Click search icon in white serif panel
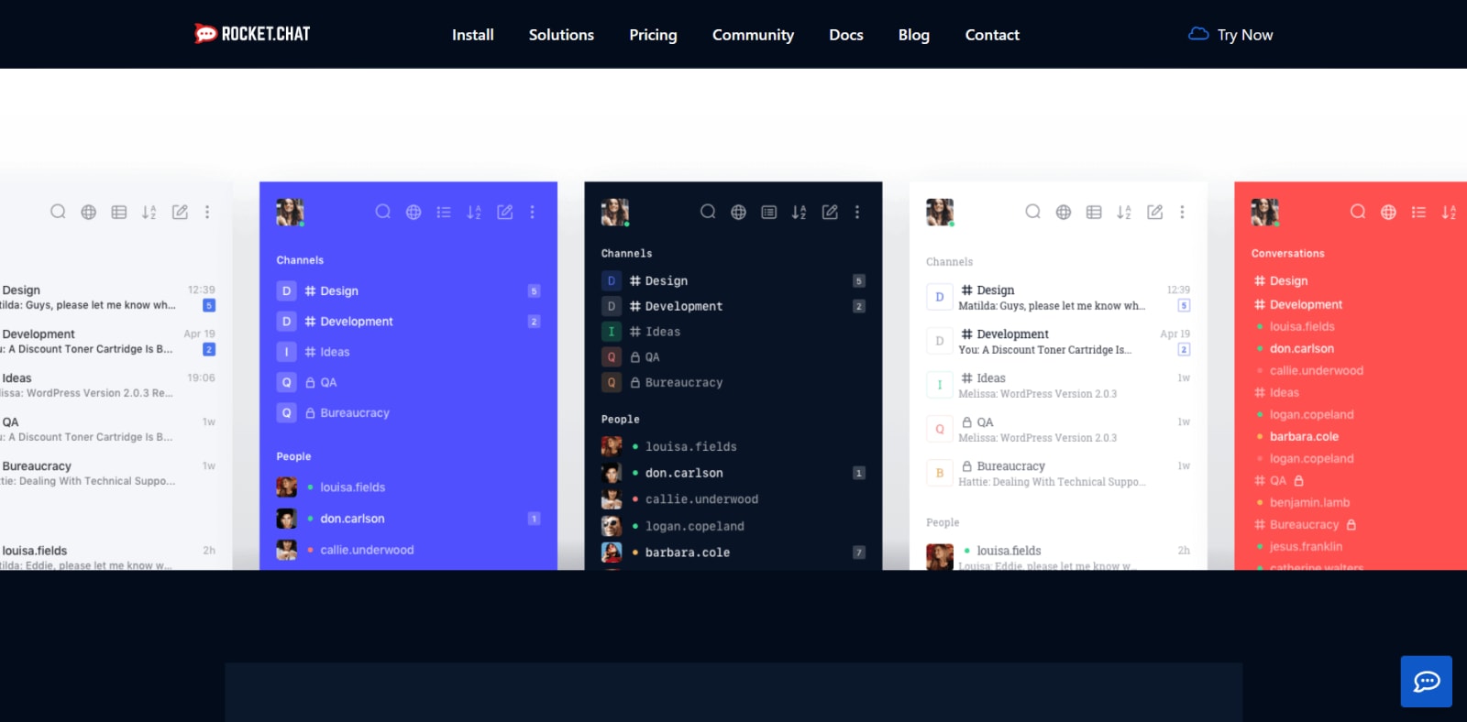This screenshot has width=1467, height=722. click(1032, 212)
